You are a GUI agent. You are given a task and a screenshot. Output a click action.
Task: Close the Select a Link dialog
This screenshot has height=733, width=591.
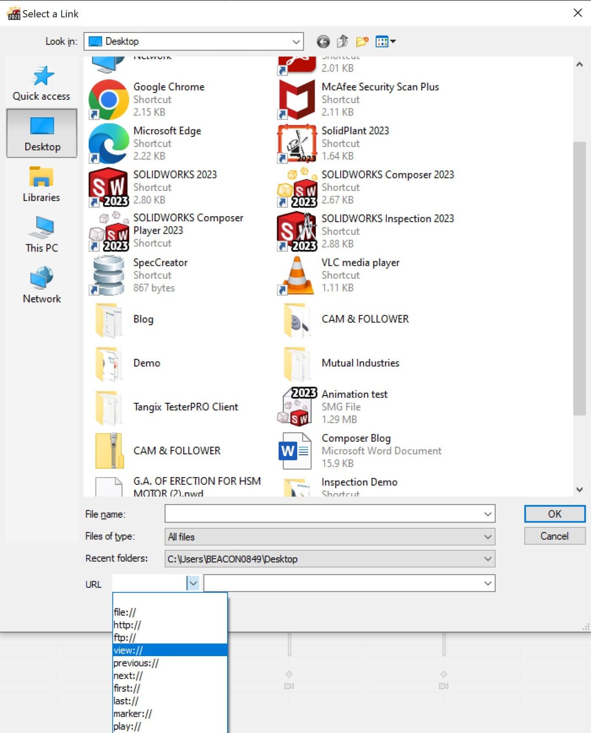578,13
